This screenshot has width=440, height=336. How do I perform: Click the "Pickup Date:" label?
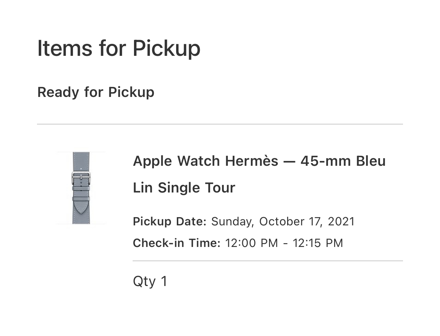pyautogui.click(x=169, y=221)
